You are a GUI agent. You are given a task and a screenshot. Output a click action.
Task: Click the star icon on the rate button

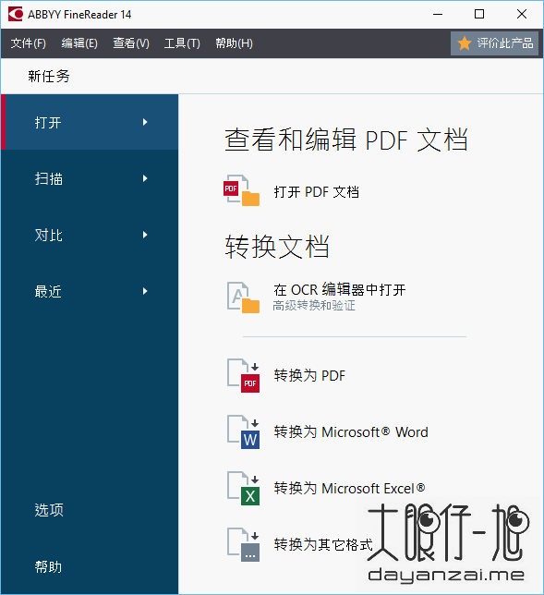(x=465, y=43)
